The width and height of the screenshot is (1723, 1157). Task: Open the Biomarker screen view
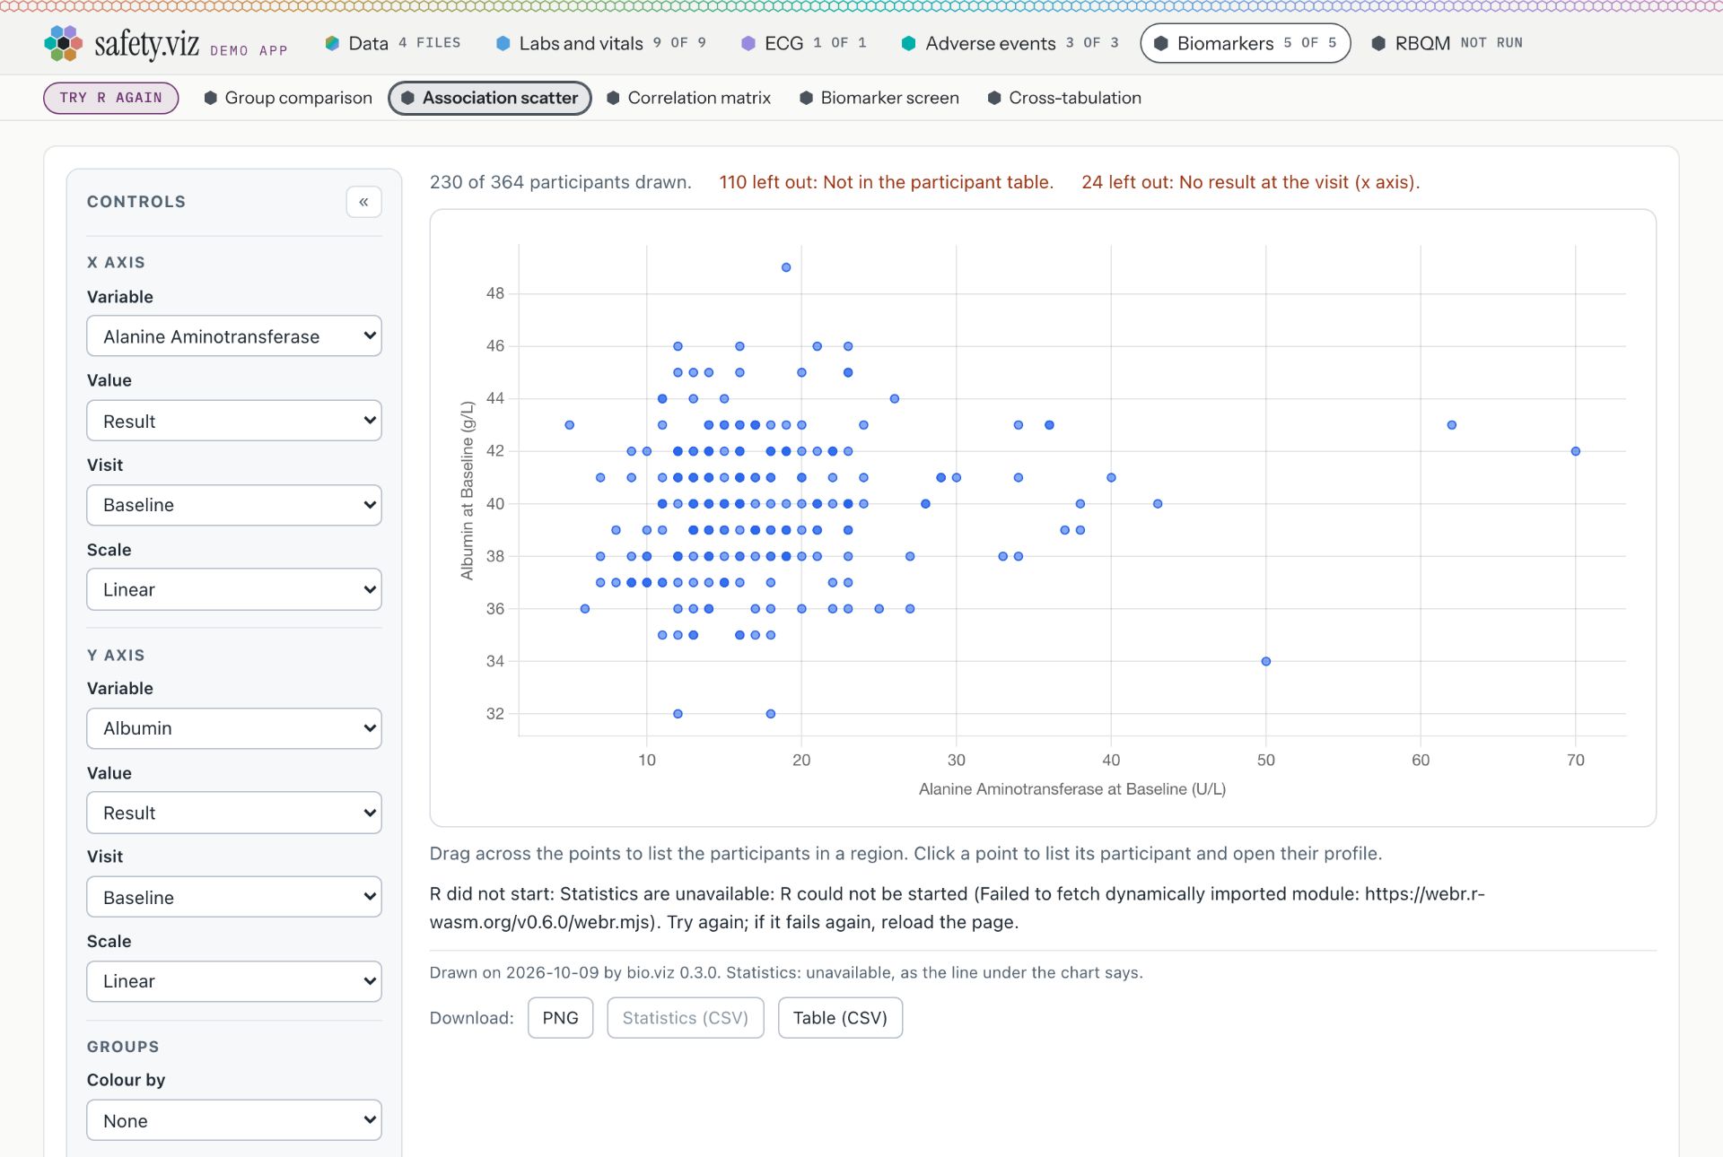tap(879, 98)
